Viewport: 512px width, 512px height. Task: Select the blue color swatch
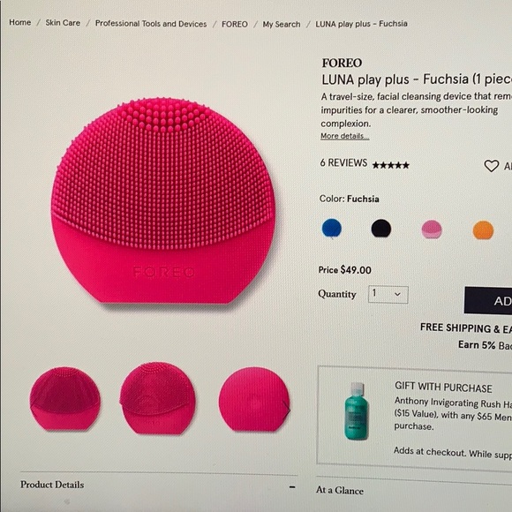[331, 229]
